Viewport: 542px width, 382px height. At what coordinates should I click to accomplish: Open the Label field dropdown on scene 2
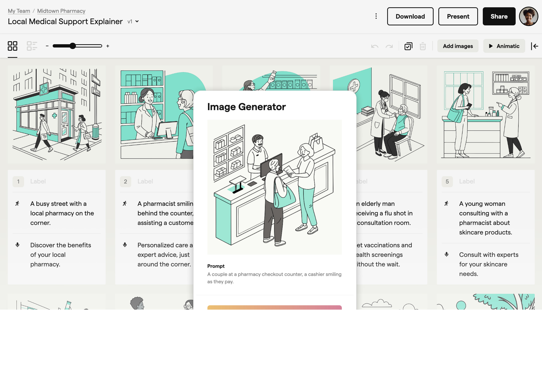tap(146, 181)
